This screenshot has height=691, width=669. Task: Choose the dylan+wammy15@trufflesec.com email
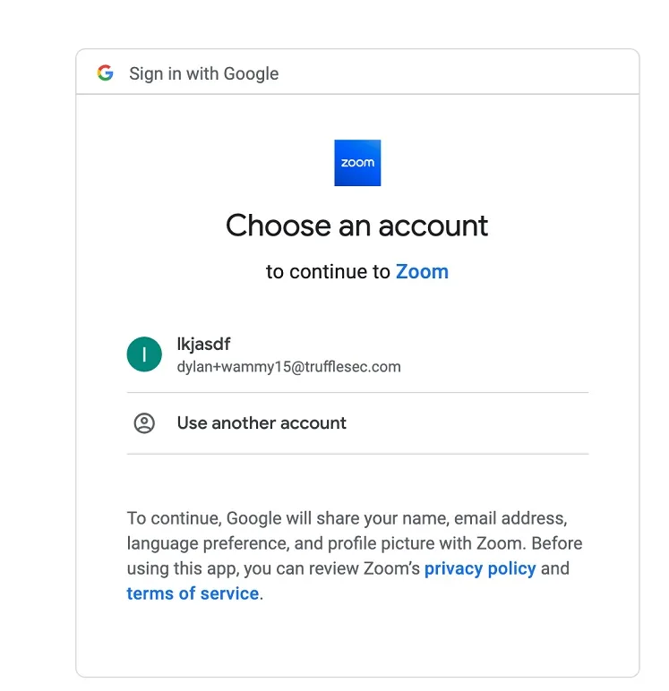click(x=288, y=367)
